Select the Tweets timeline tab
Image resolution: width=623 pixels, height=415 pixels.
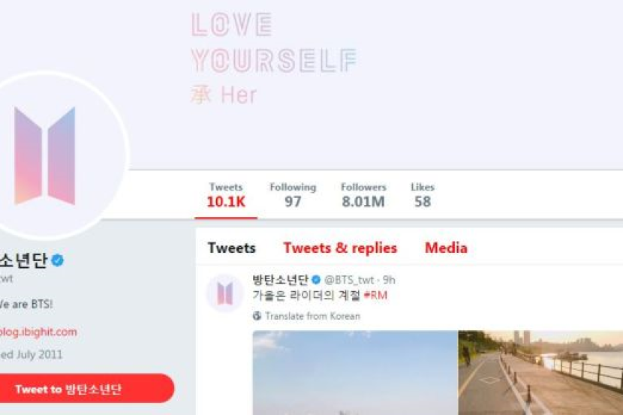[232, 248]
